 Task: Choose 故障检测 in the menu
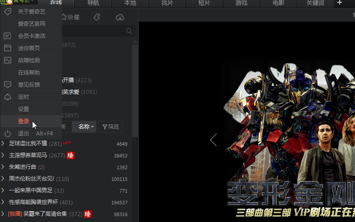(x=31, y=60)
